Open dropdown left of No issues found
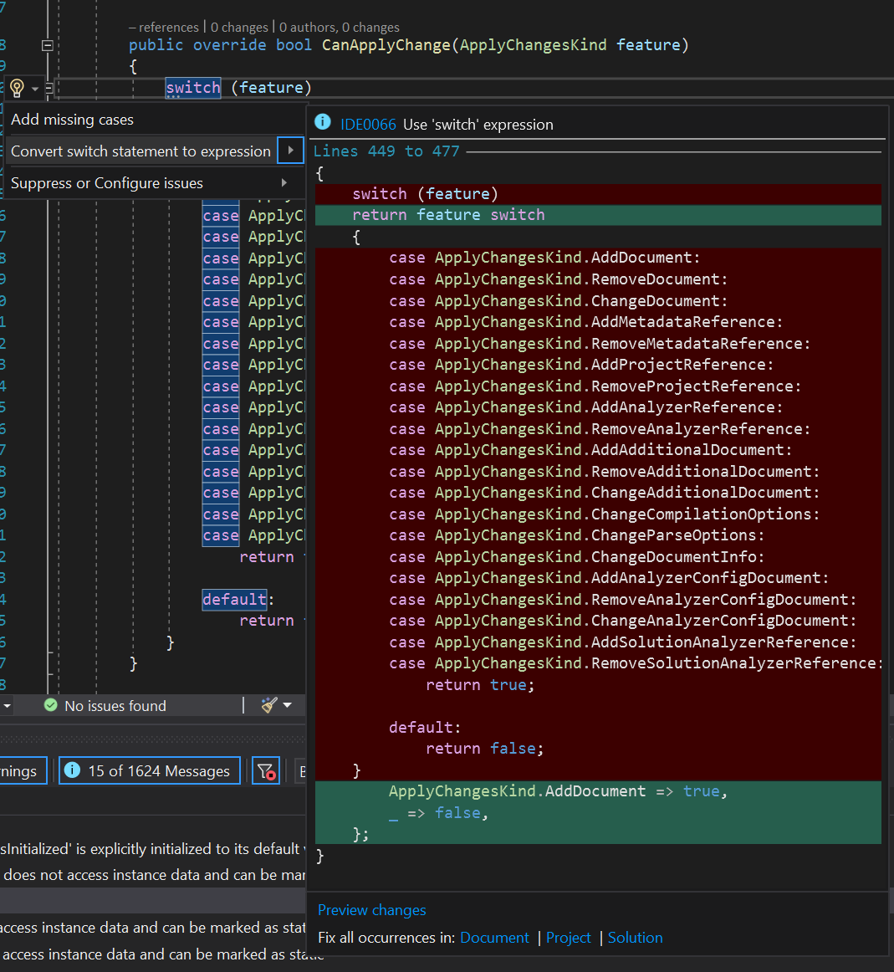894x972 pixels. [x=7, y=705]
